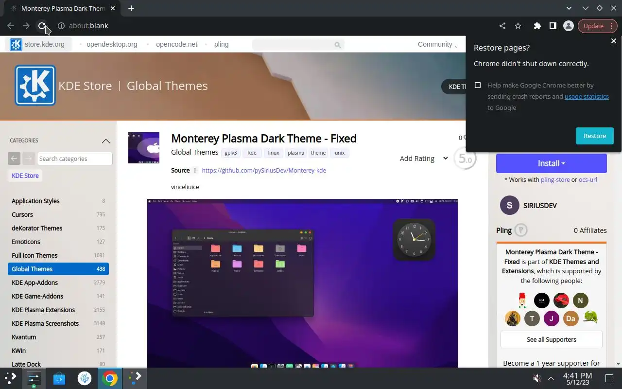Open the GitHub source link
The height and width of the screenshot is (389, 622).
pyautogui.click(x=264, y=170)
